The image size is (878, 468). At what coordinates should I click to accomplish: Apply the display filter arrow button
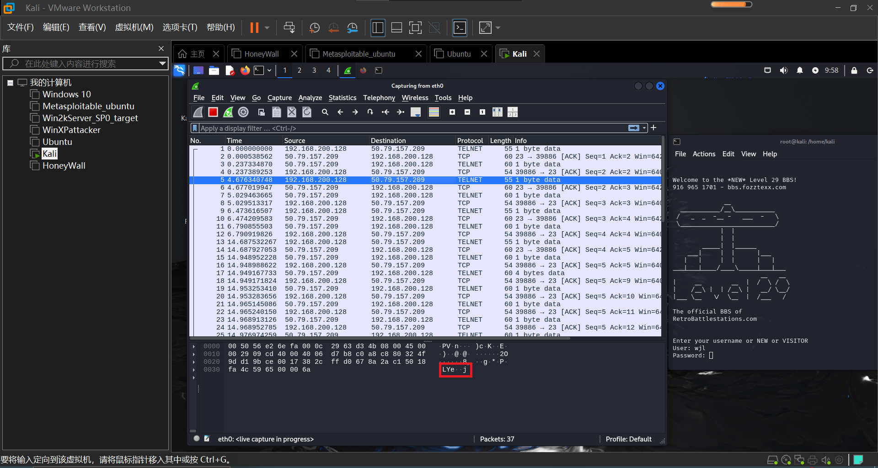tap(634, 128)
